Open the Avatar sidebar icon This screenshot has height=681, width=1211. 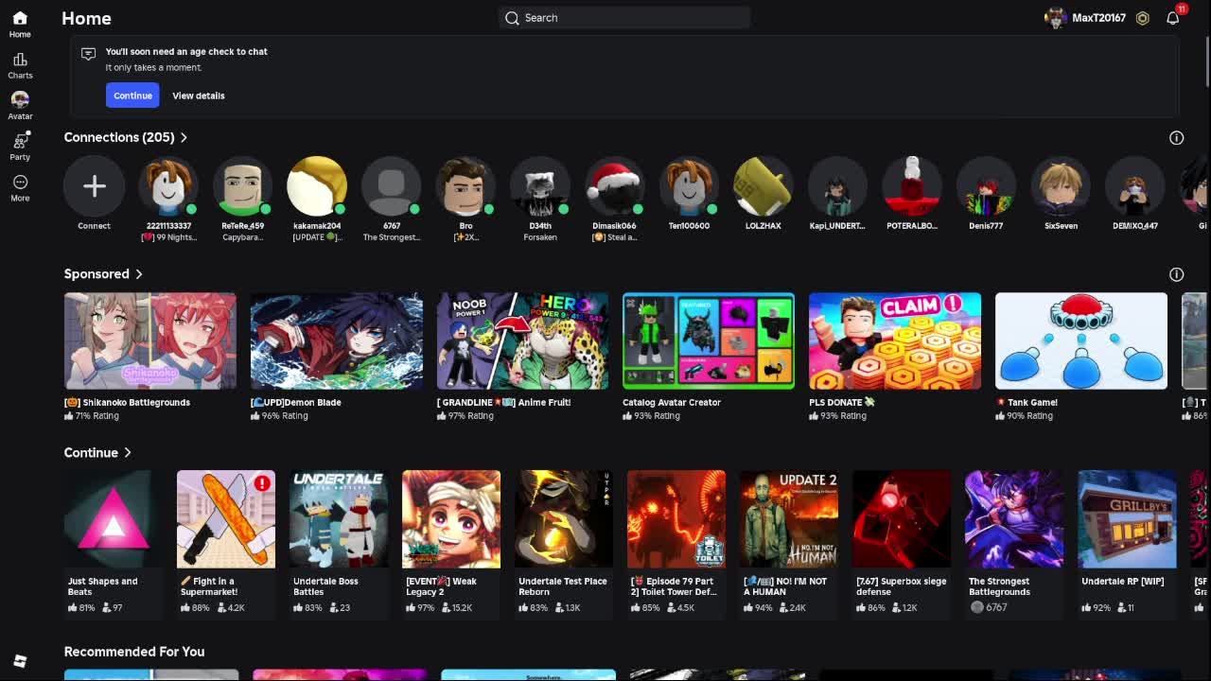click(x=20, y=99)
